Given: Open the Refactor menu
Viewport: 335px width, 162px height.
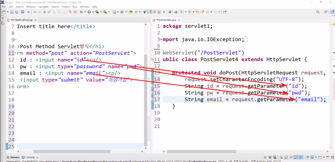Looking at the screenshot, I should tap(31, 7).
